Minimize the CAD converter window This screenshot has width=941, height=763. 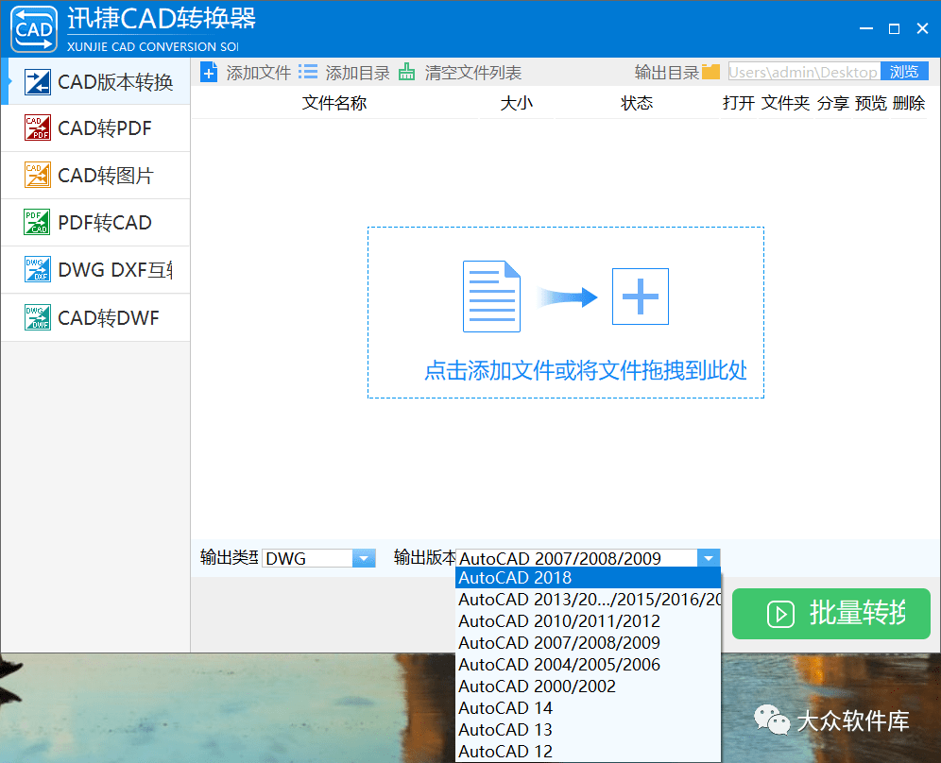coord(866,28)
